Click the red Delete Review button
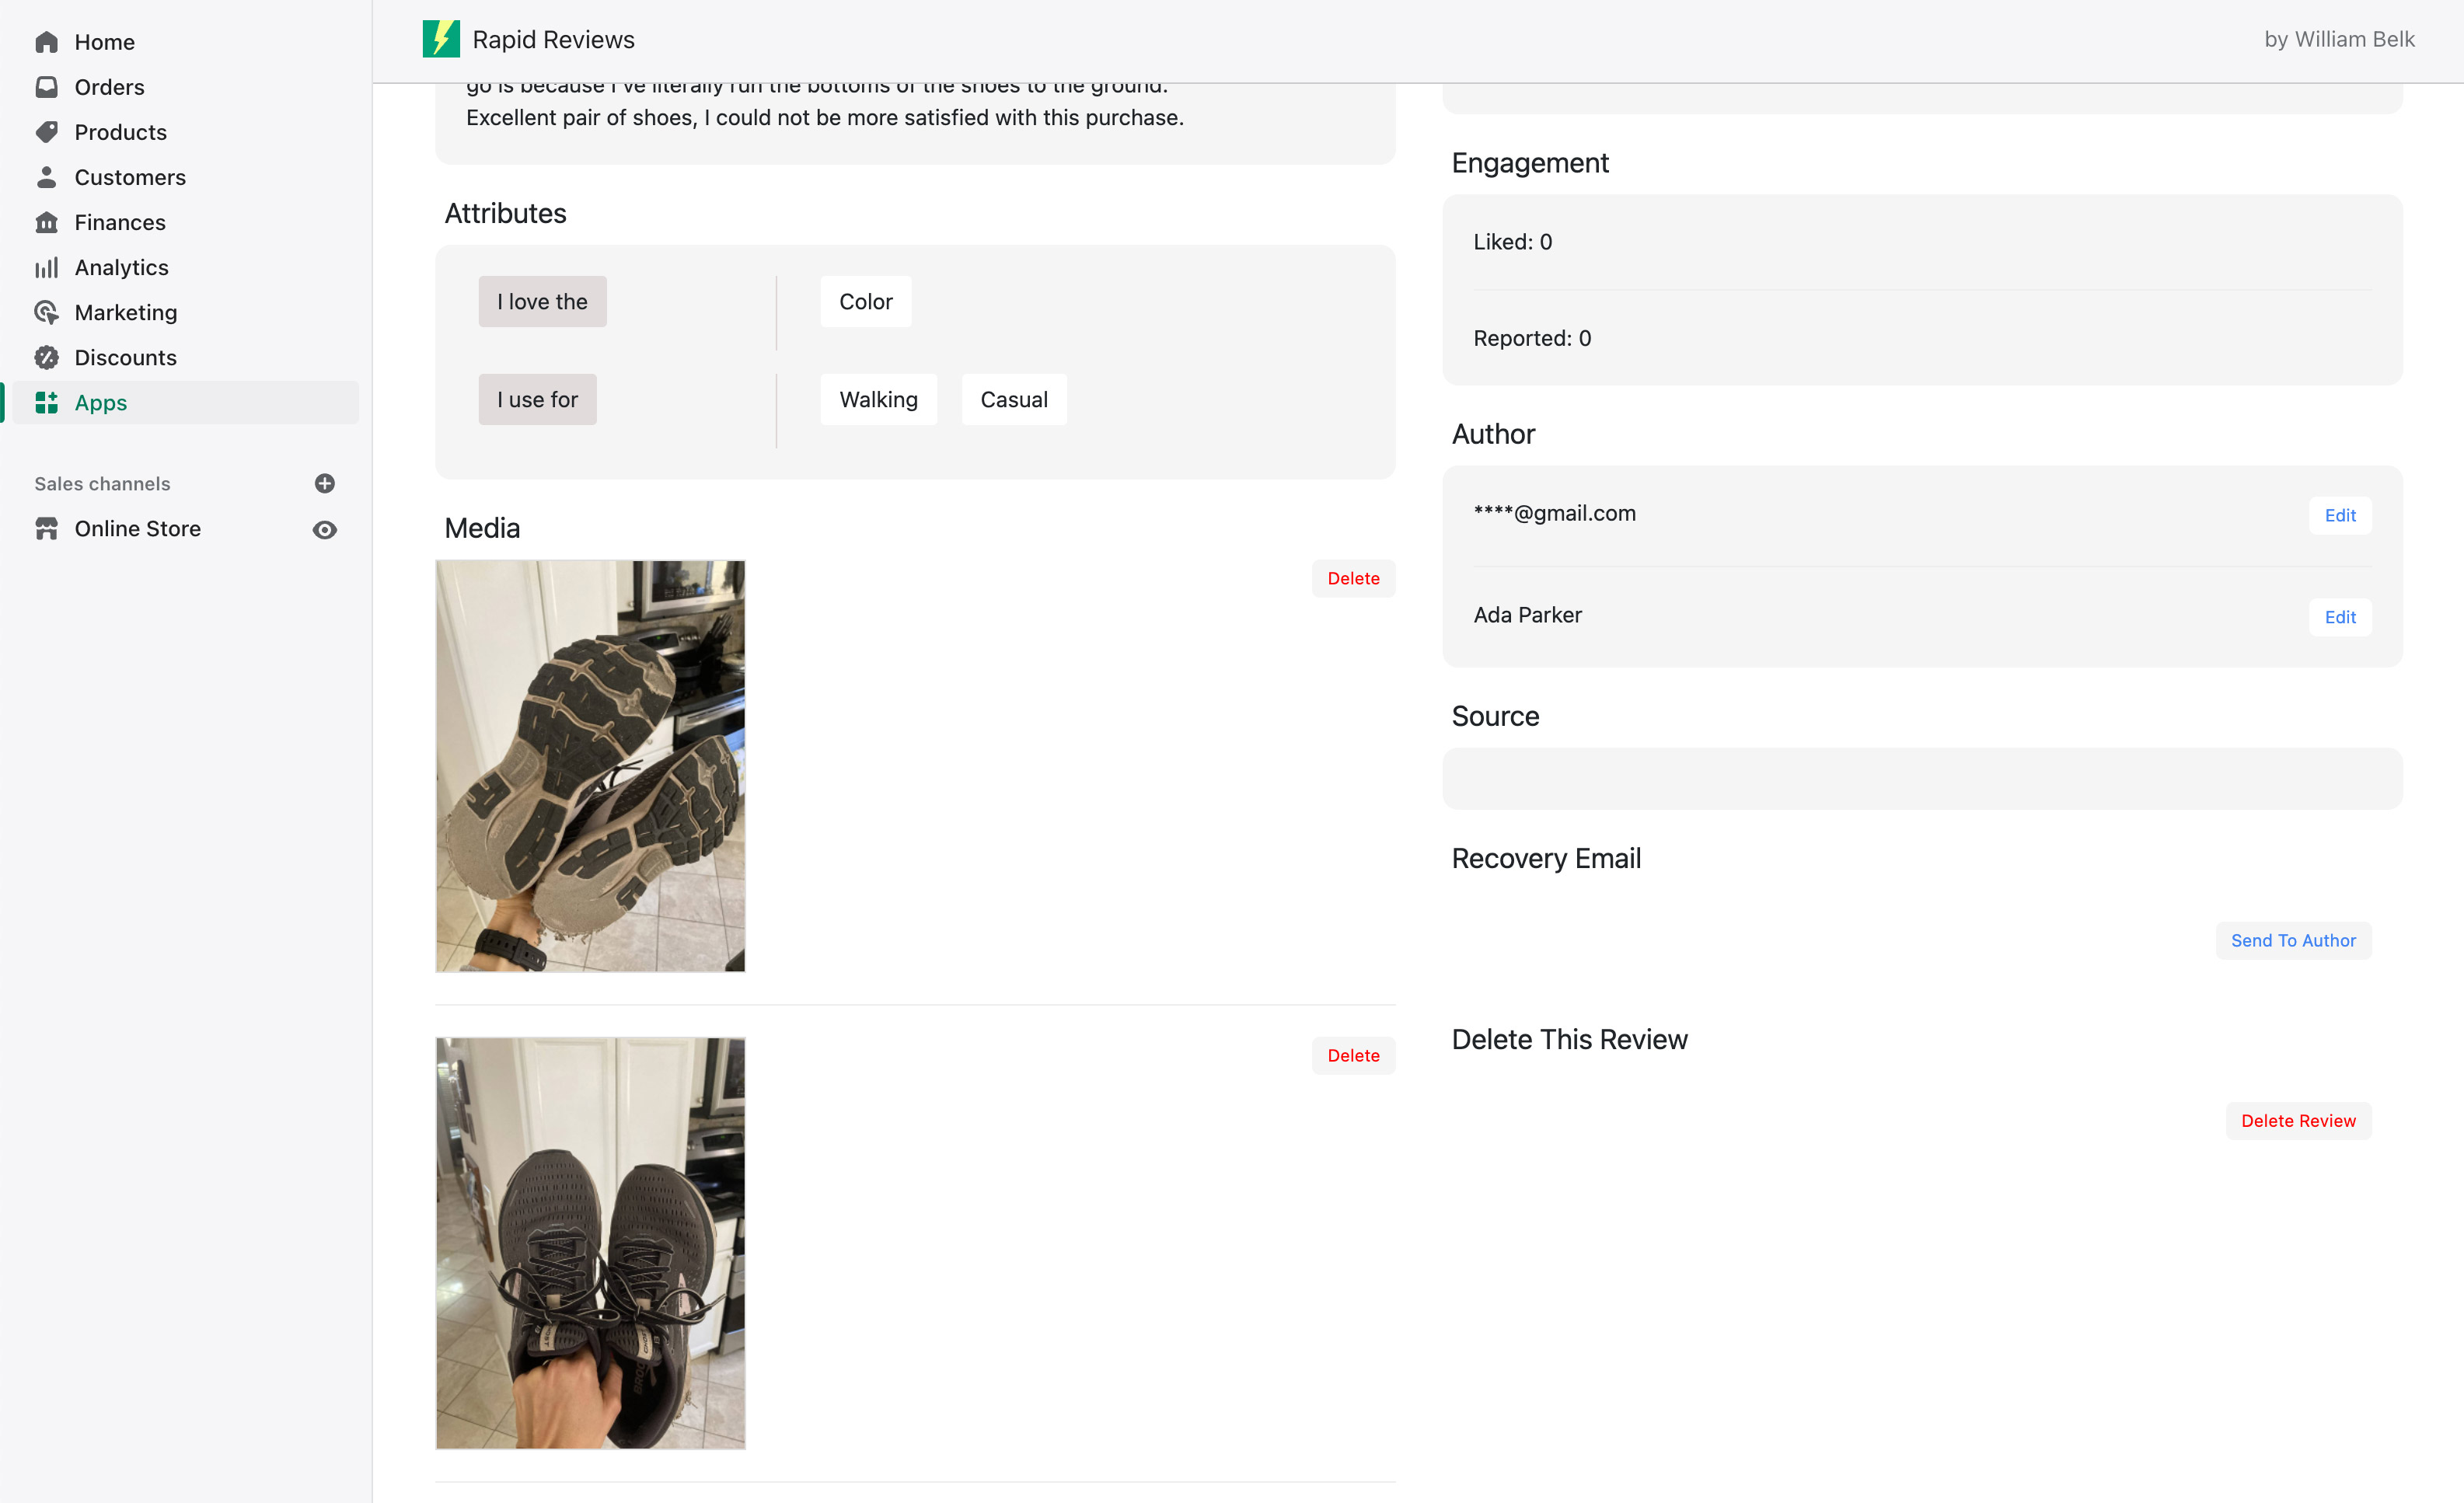Image resolution: width=2464 pixels, height=1503 pixels. tap(2297, 1120)
